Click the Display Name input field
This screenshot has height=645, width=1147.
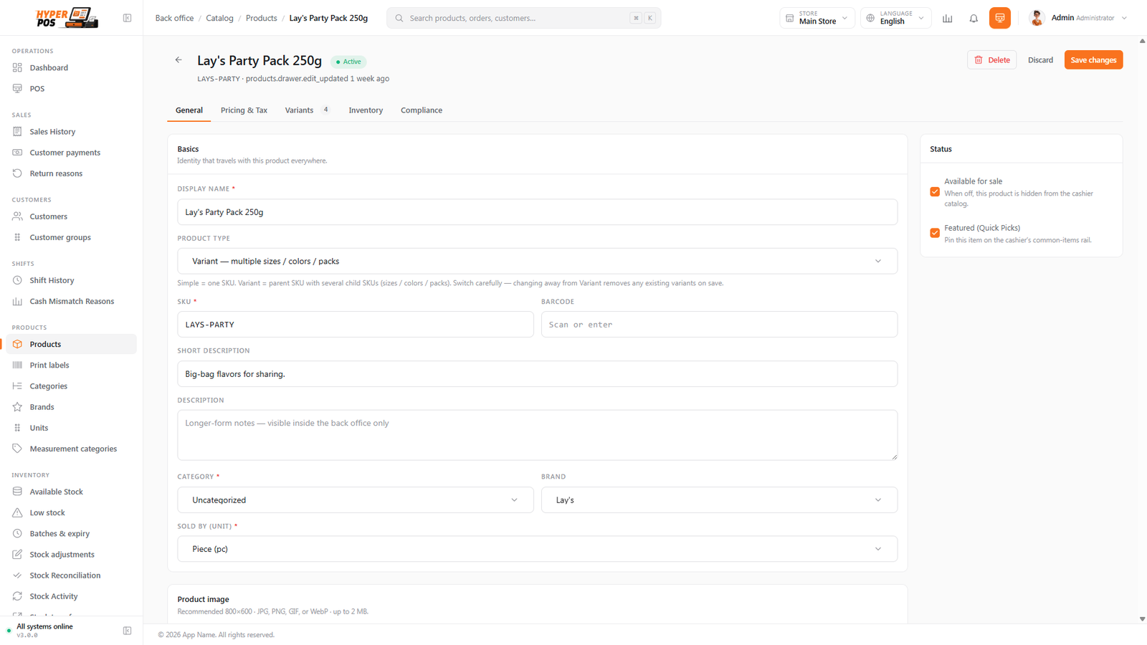tap(538, 212)
